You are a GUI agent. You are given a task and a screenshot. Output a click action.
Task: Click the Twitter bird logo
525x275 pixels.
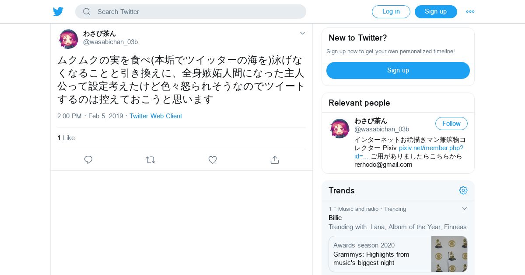[58, 12]
